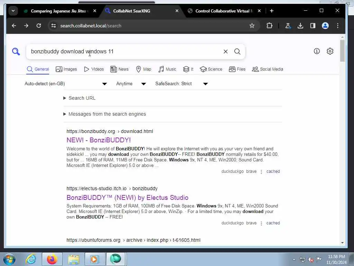Open options dots for Electus Studio result
354x266 pixels.
261,223
